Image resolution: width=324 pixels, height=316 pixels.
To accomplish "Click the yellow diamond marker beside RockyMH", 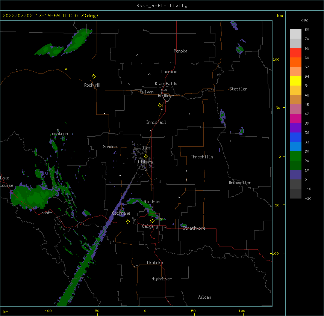I will pyautogui.click(x=94, y=77).
